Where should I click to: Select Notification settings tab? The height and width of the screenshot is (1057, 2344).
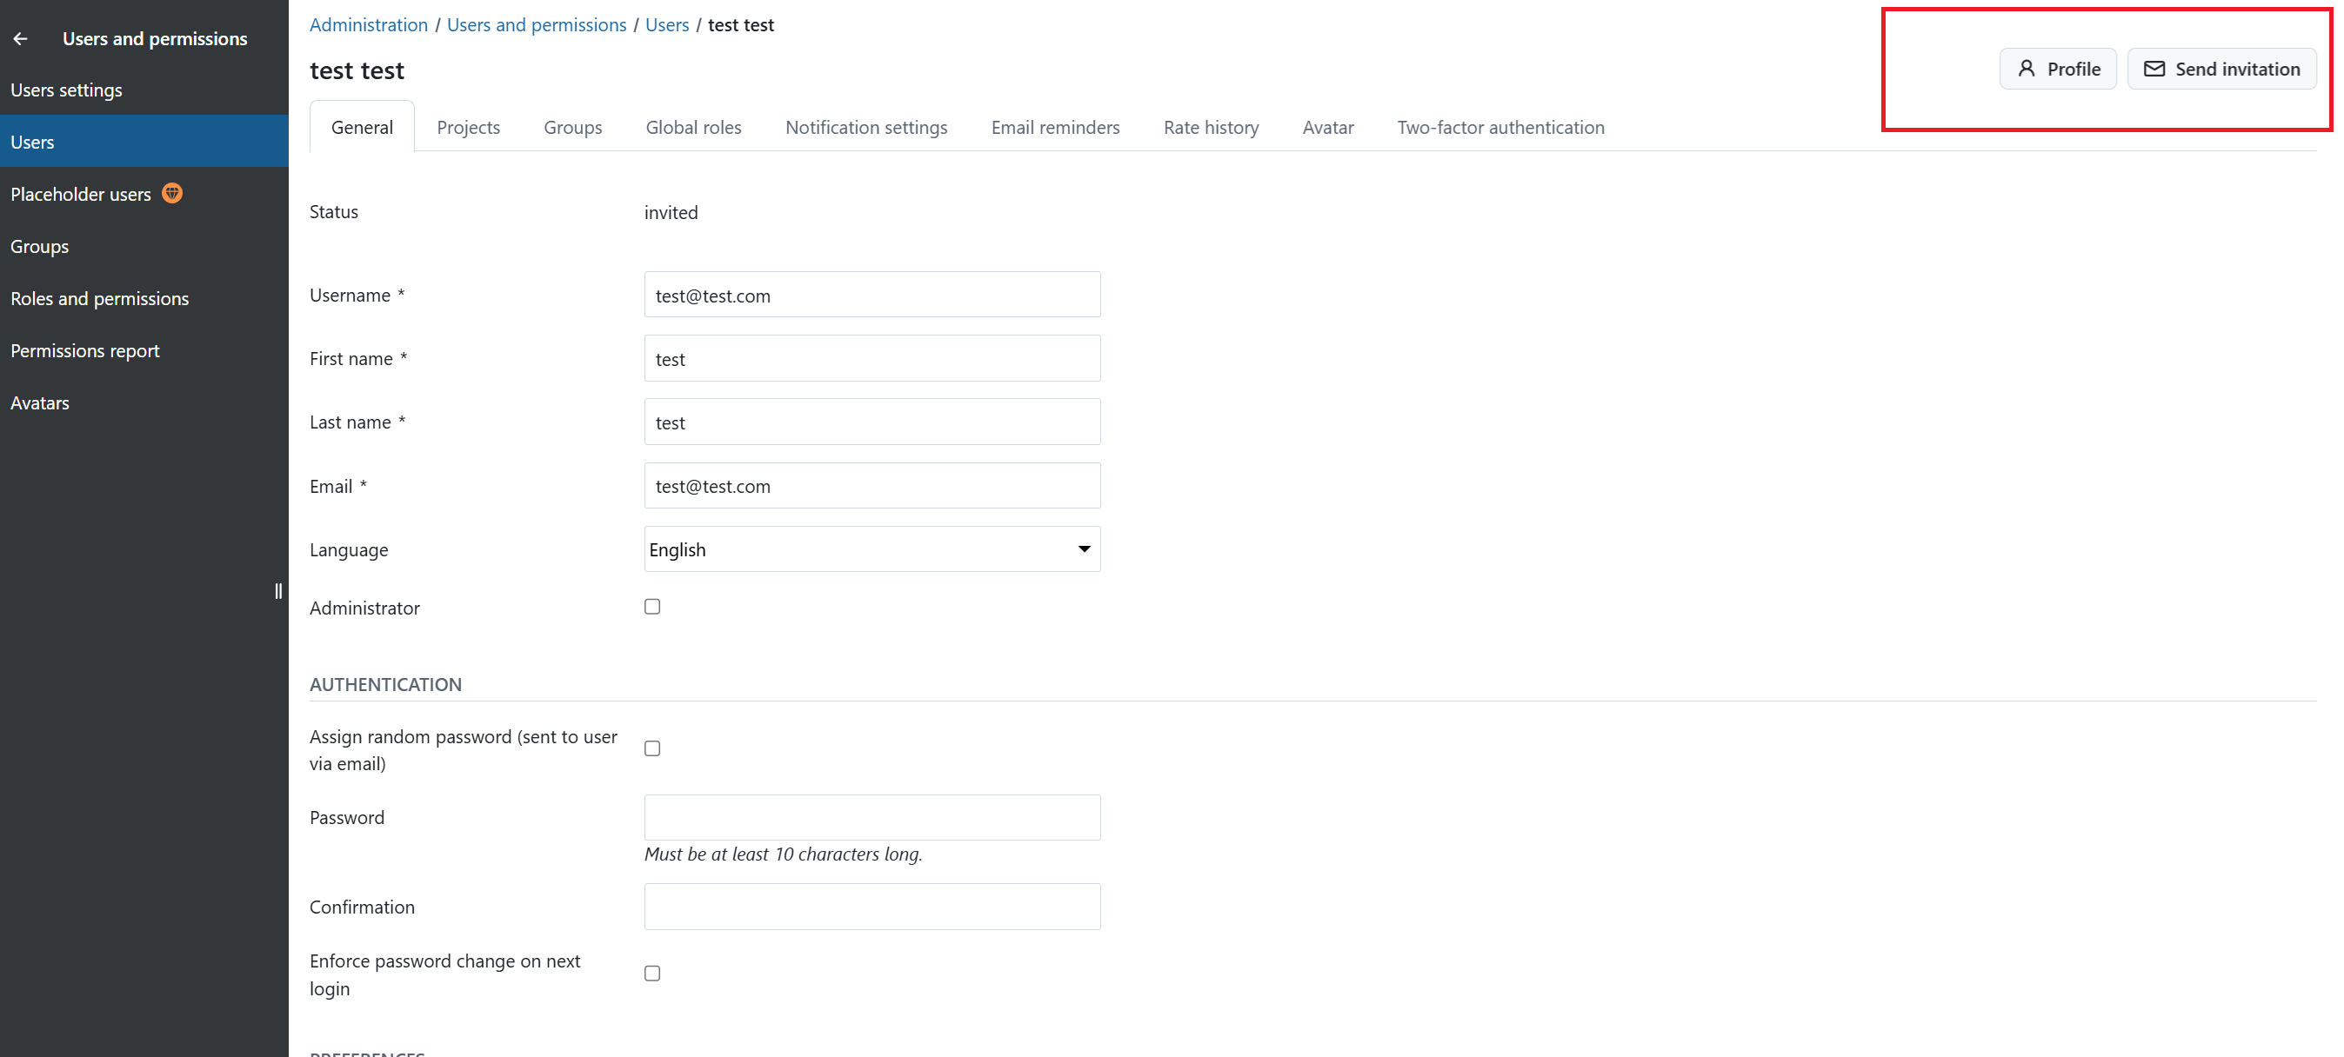865,128
